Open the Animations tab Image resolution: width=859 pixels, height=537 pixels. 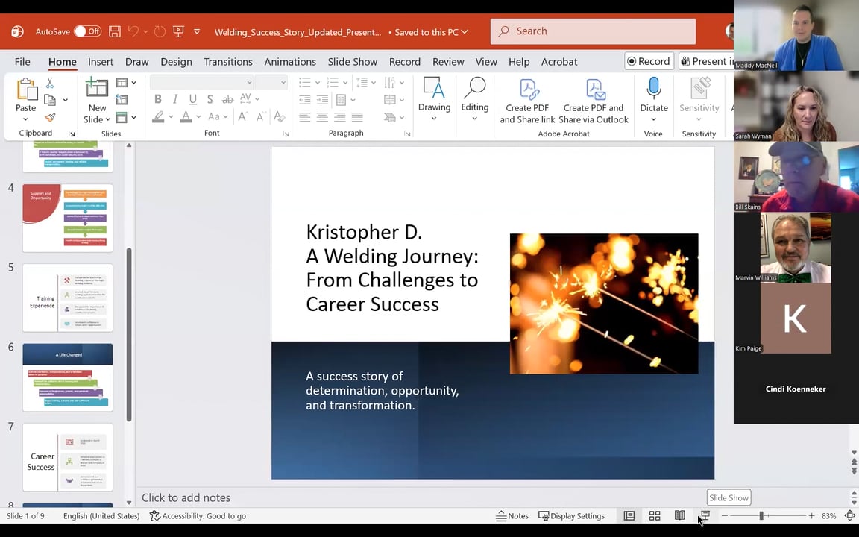pos(290,62)
